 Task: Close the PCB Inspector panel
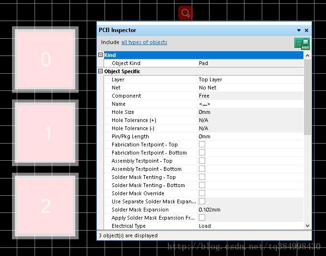pyautogui.click(x=306, y=30)
